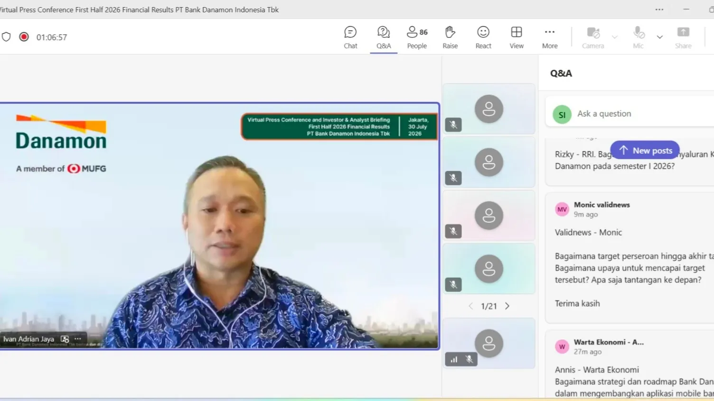Screen dimensions: 714x401
Task: Select the second participant tile avatar
Action: pyautogui.click(x=489, y=162)
